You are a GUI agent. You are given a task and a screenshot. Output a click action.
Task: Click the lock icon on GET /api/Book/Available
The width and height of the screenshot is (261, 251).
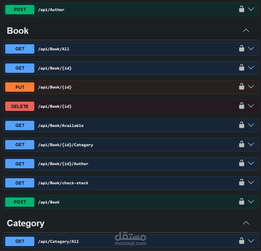point(242,125)
